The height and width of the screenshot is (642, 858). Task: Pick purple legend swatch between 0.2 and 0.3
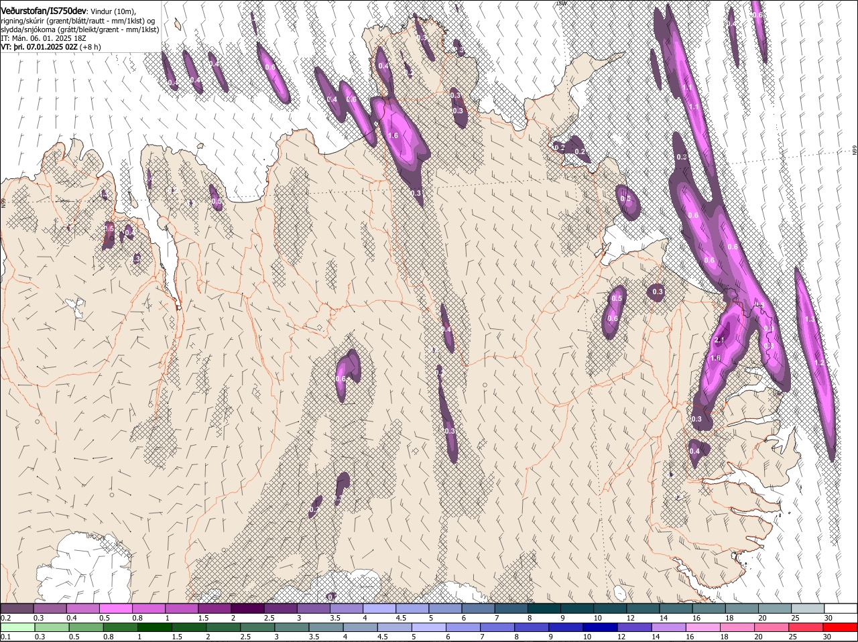click(x=17, y=608)
